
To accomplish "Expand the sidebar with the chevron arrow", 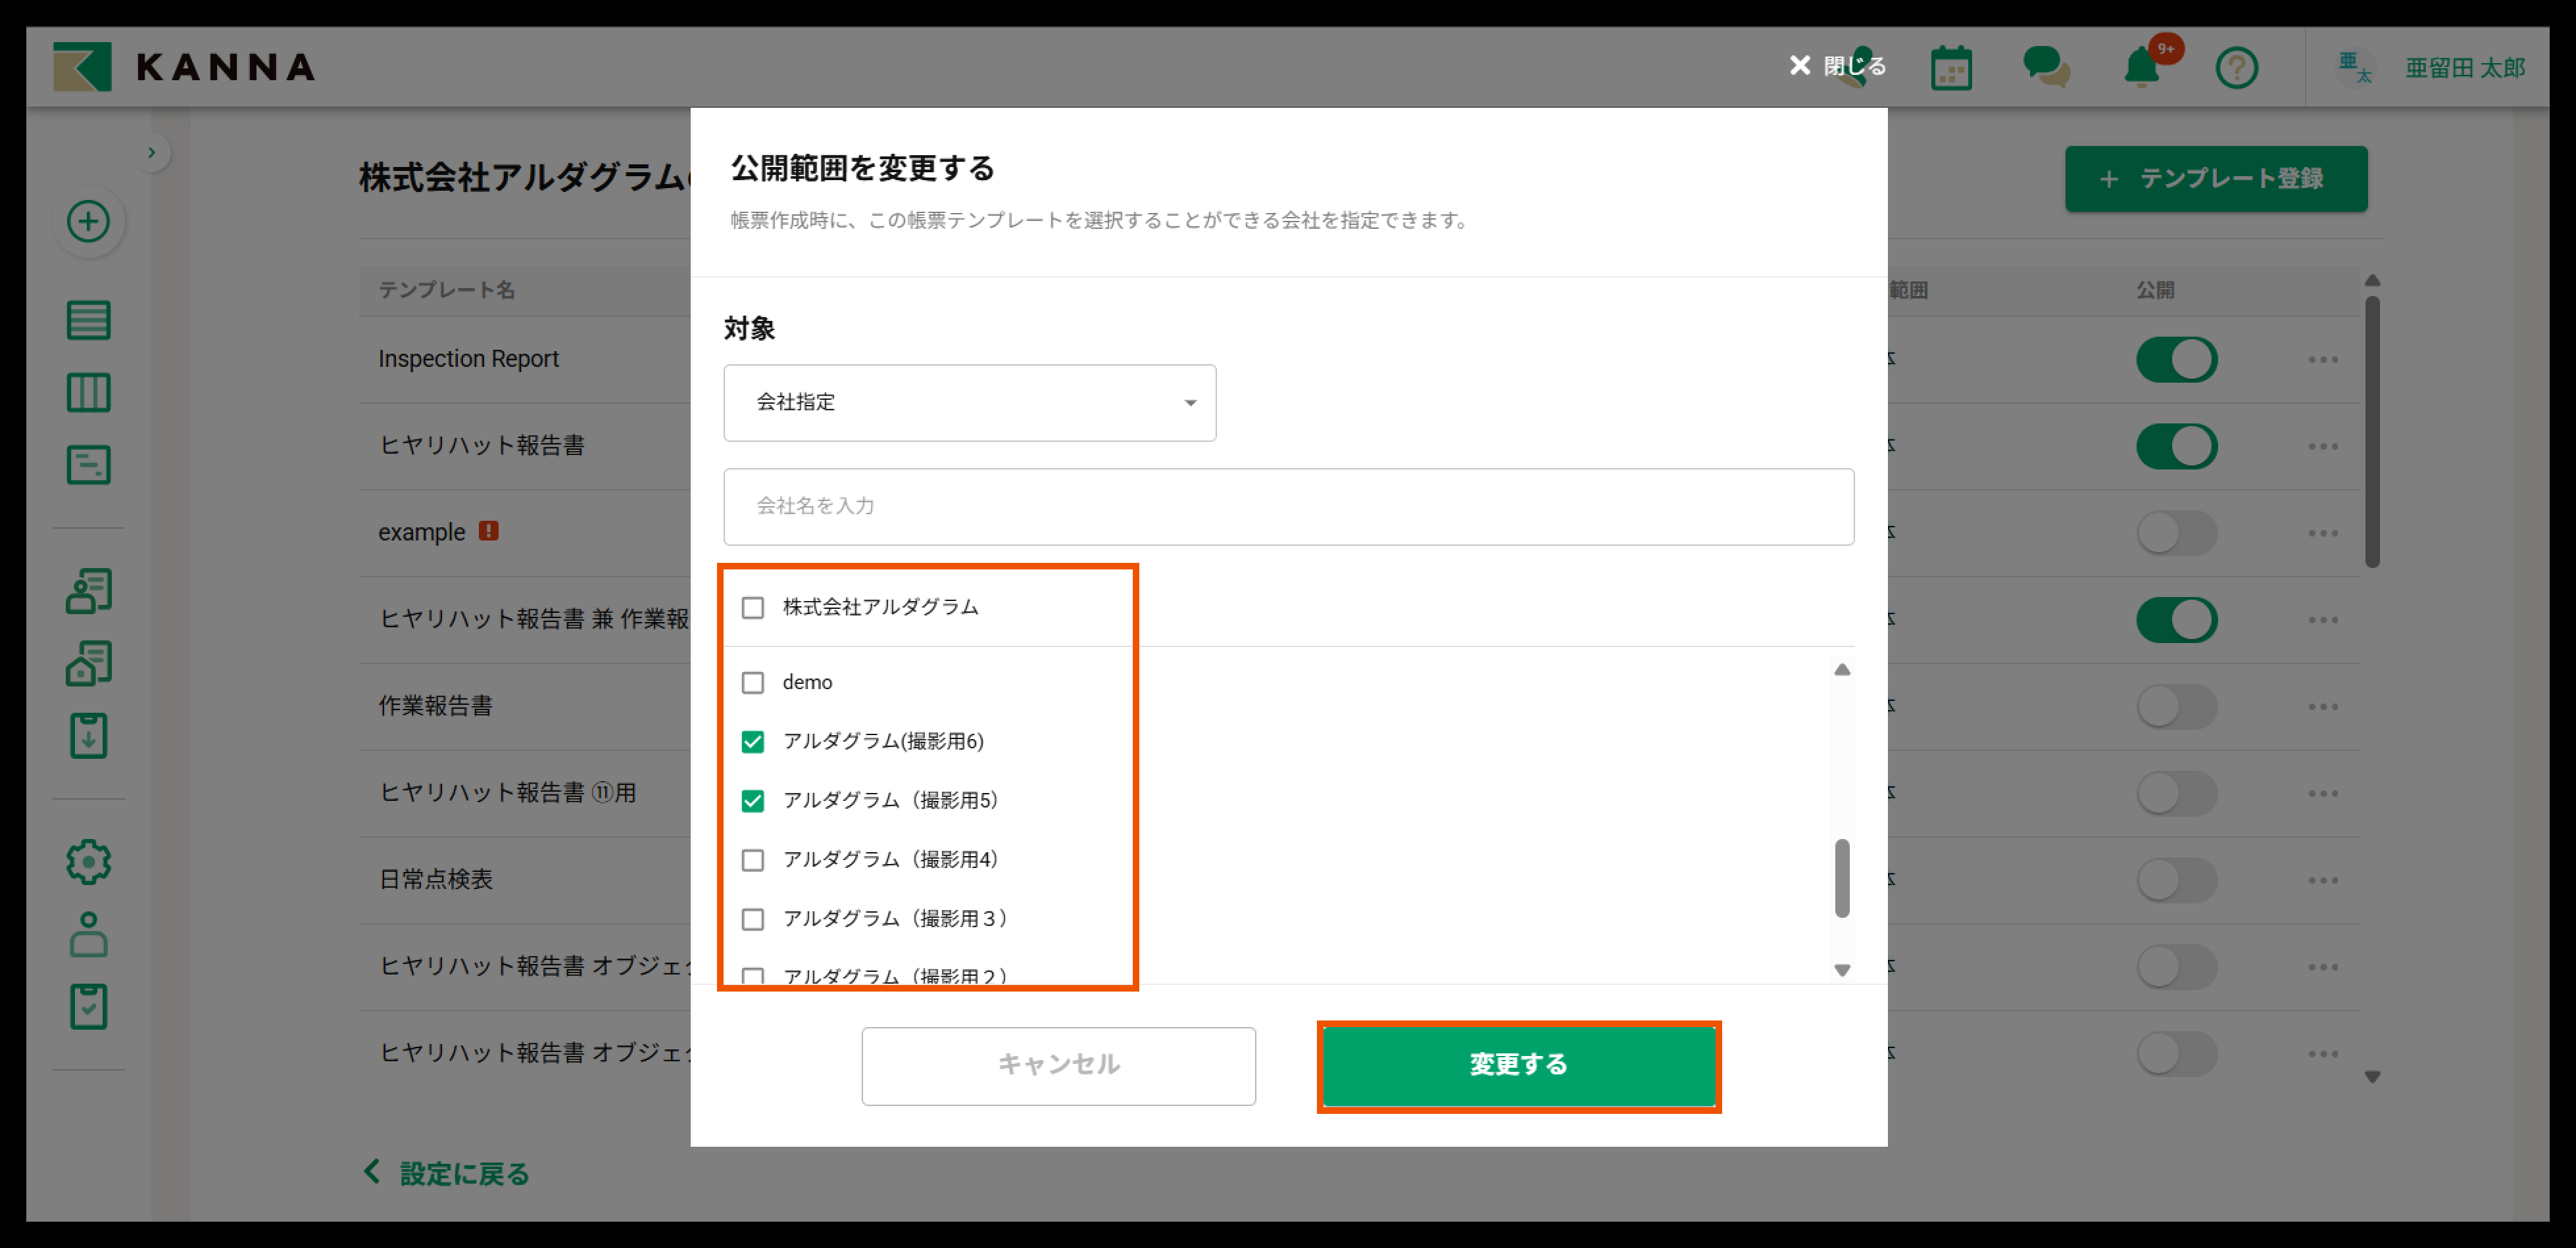I will 151,153.
